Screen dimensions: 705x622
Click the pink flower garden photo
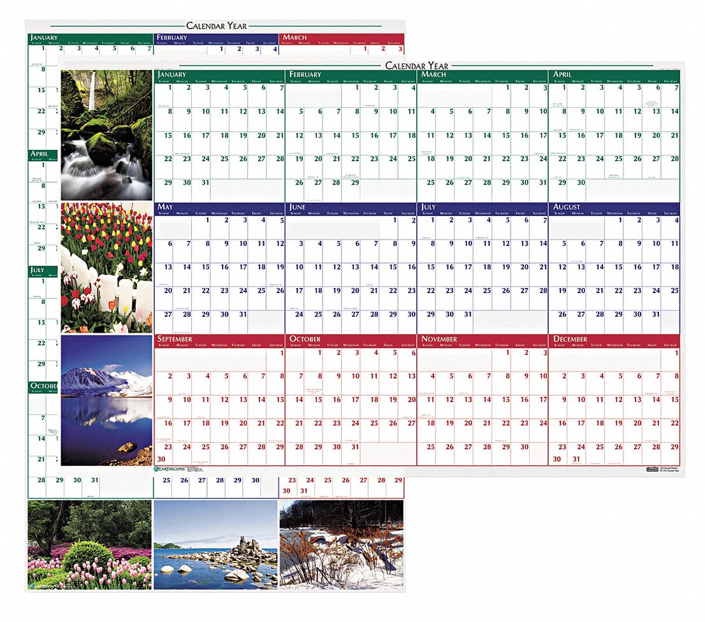tap(89, 545)
